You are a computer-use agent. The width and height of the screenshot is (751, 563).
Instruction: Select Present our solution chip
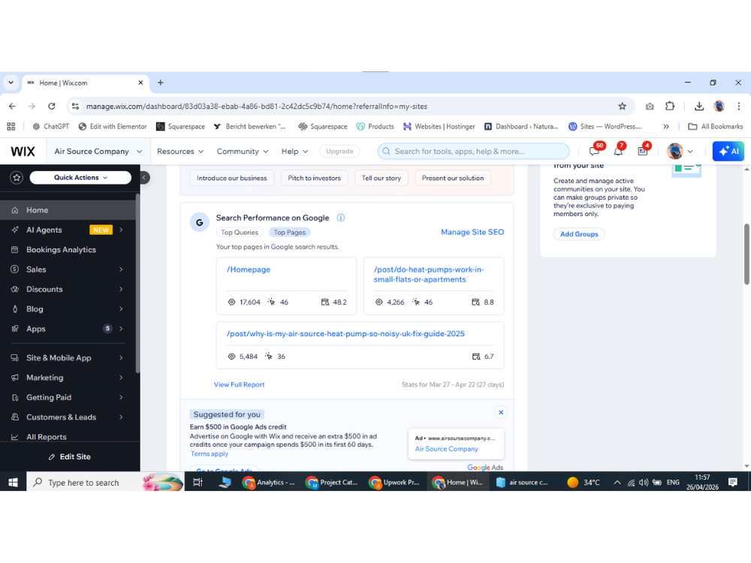[x=453, y=178]
